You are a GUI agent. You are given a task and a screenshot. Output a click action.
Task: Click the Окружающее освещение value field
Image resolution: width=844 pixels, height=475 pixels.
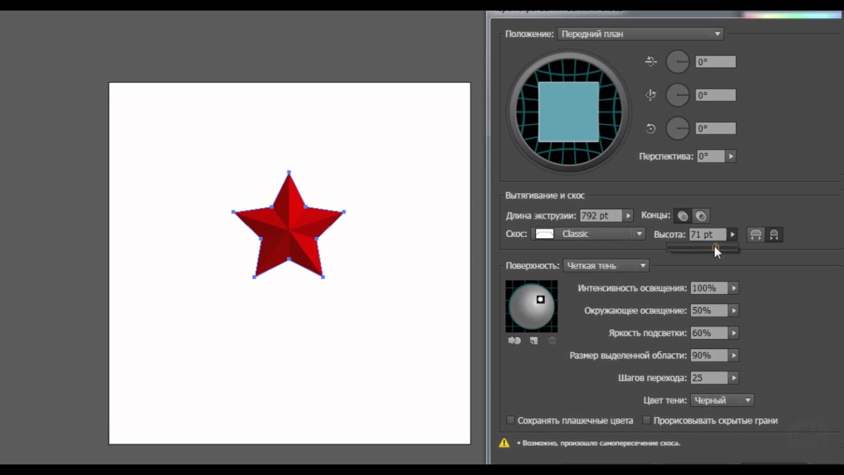[x=709, y=311]
